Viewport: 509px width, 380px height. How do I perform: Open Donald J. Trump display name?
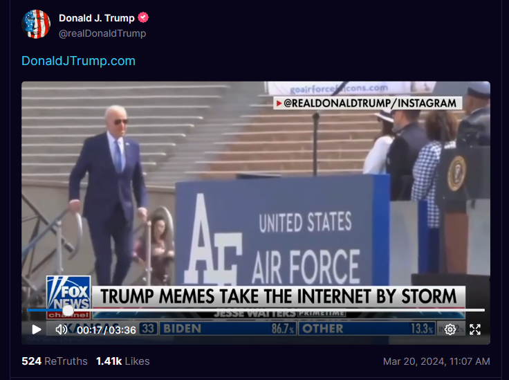96,18
